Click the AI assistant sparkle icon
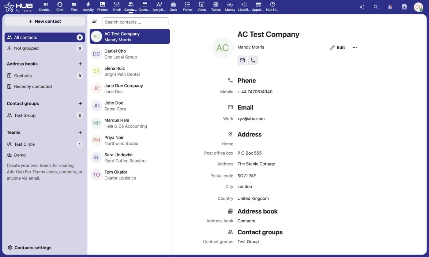This screenshot has width=429, height=257. pos(362,7)
